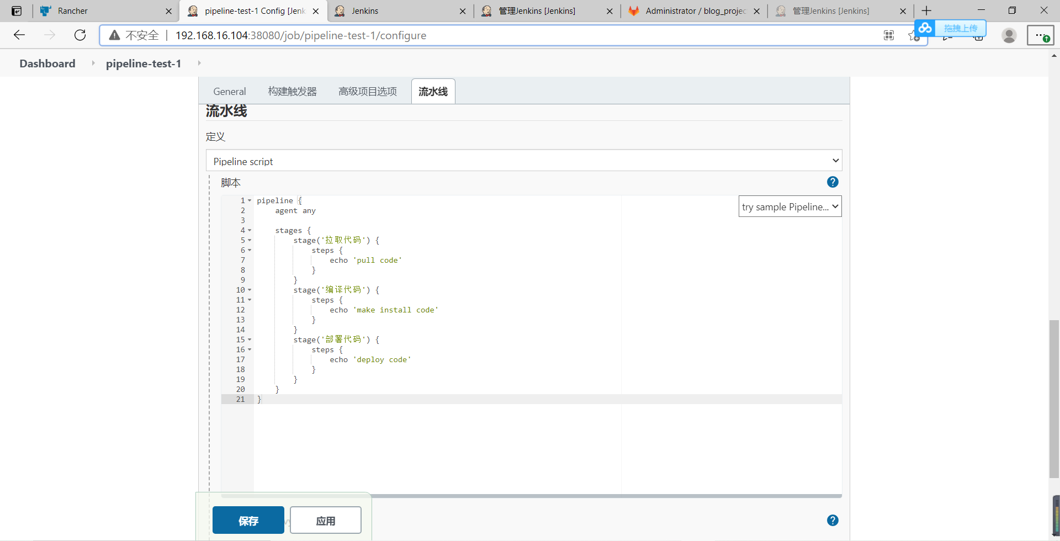Click the browser back arrow

pyautogui.click(x=19, y=35)
